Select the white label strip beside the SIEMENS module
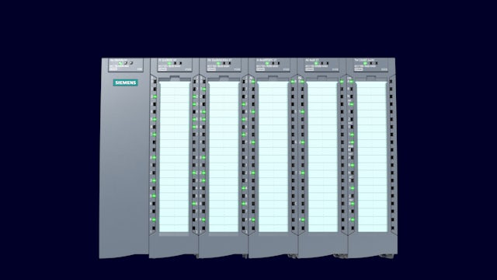 coord(174,156)
